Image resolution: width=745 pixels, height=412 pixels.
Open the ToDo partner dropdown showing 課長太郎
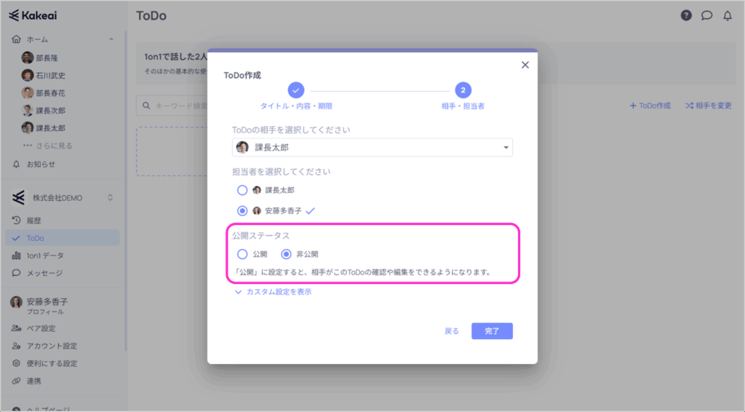point(372,148)
